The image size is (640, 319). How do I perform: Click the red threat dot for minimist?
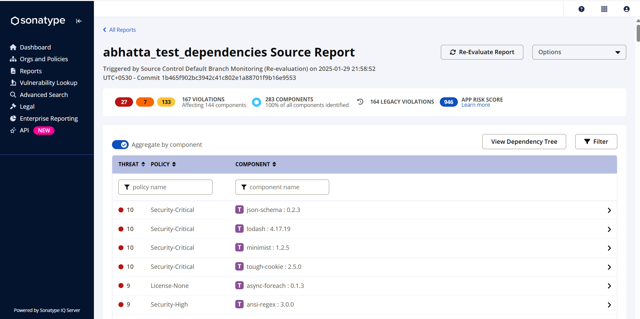[121, 248]
